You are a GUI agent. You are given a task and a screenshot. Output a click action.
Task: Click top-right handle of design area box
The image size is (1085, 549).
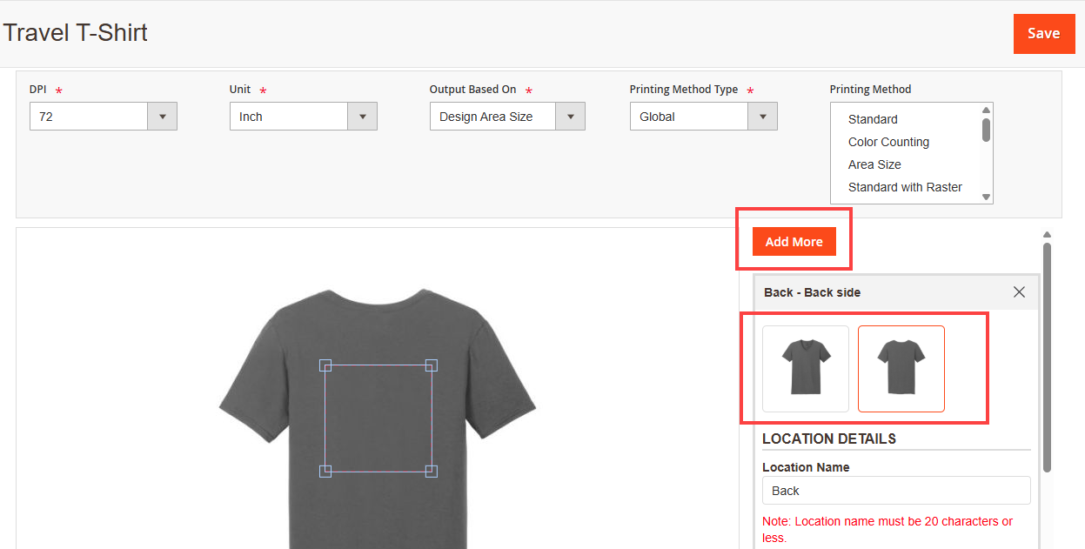(x=432, y=365)
